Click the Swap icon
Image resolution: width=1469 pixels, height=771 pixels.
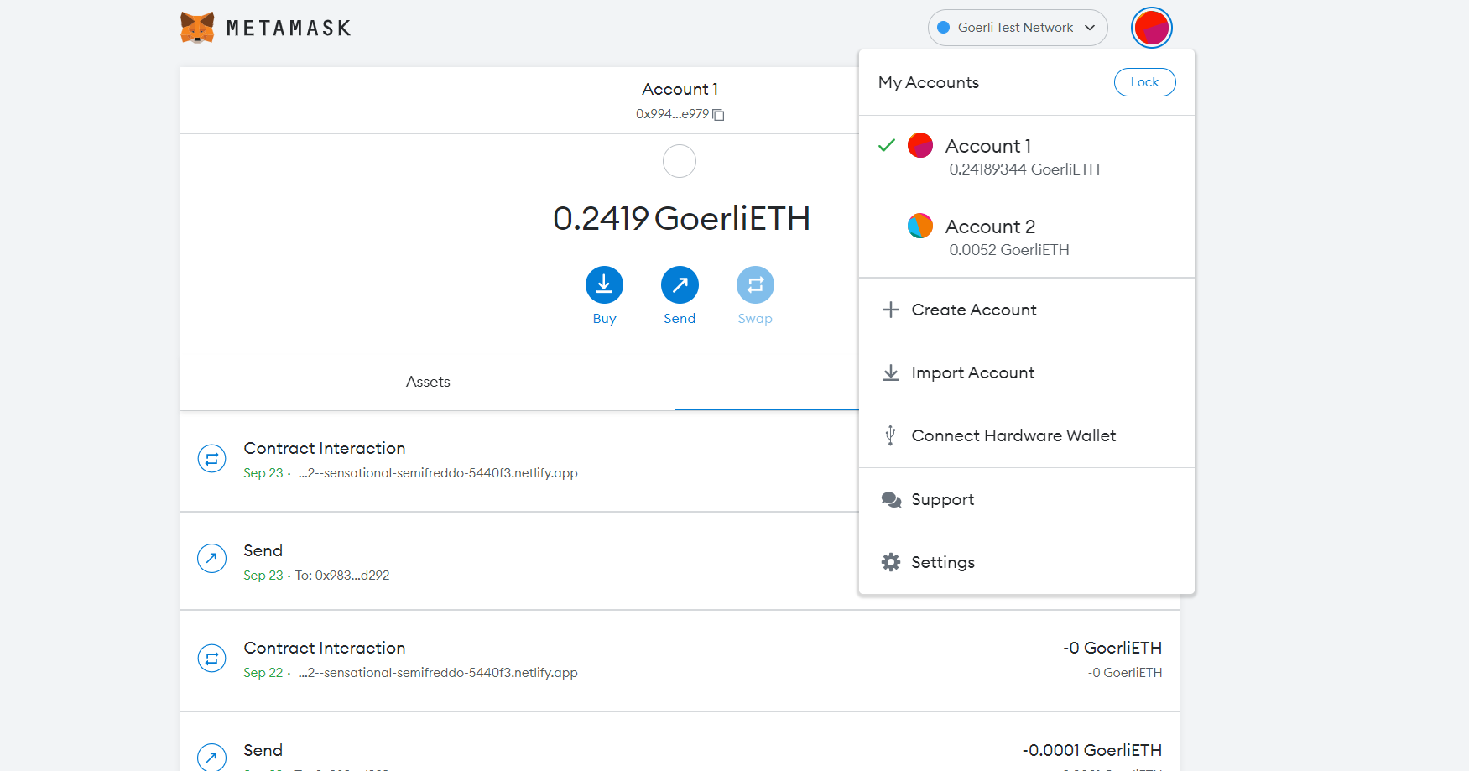pyautogui.click(x=755, y=285)
